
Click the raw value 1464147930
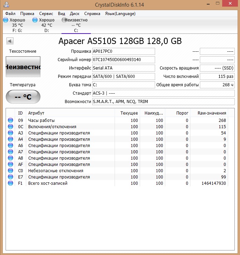(x=214, y=183)
